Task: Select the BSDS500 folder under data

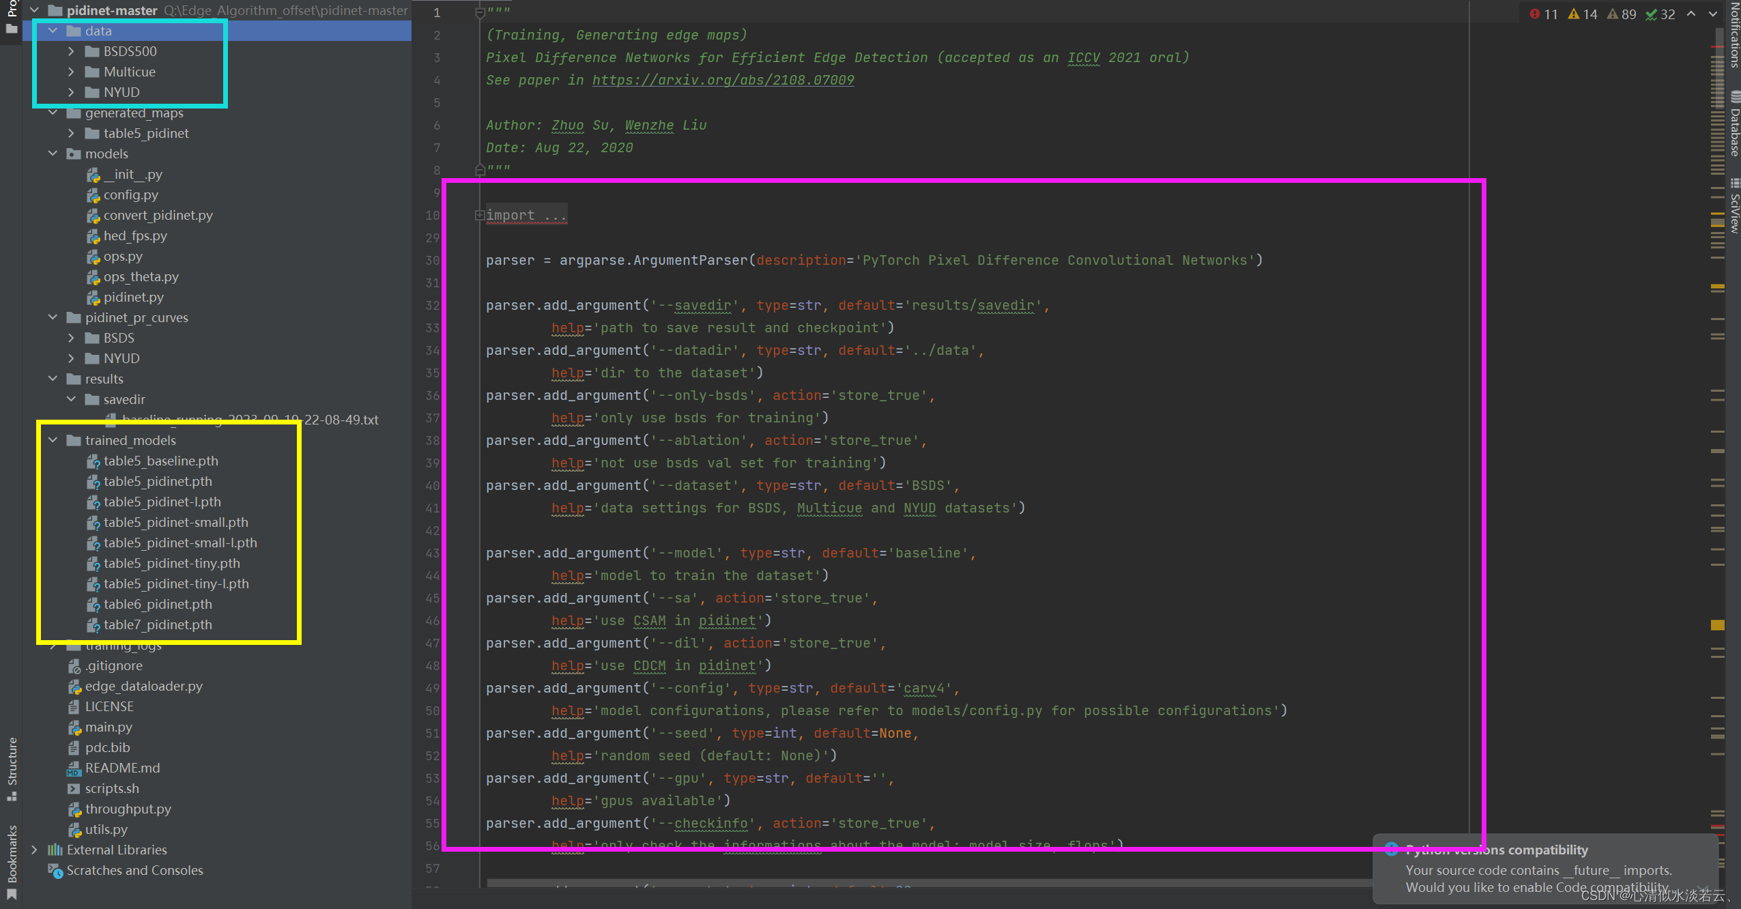Action: tap(128, 50)
